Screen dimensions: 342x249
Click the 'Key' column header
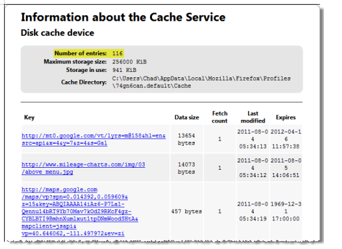point(29,117)
